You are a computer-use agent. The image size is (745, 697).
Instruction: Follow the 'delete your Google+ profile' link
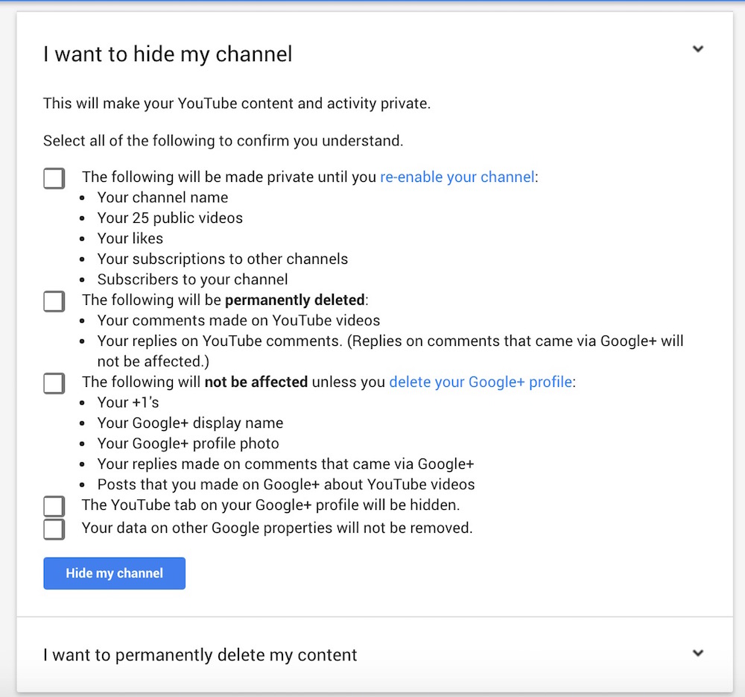point(481,382)
